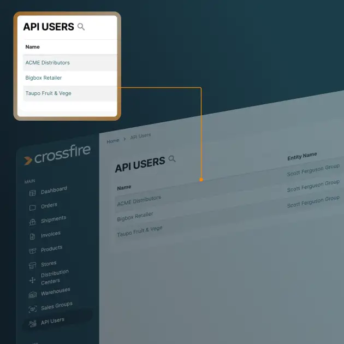Click the Dashboard icon in the sidebar
This screenshot has width=344, height=344.
pos(32,193)
